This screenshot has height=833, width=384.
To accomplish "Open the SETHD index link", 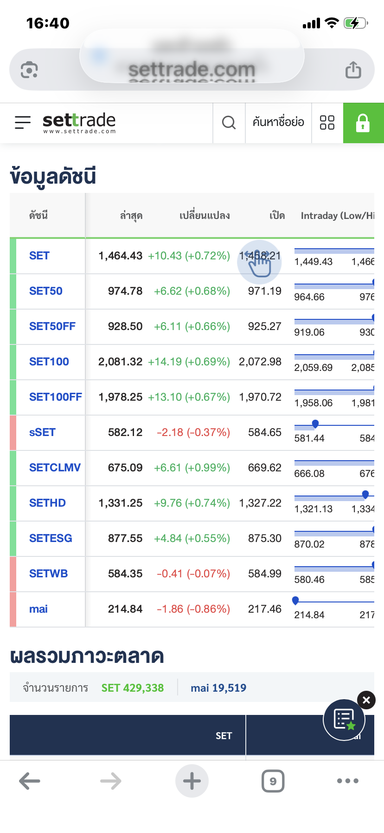I will coord(47,503).
